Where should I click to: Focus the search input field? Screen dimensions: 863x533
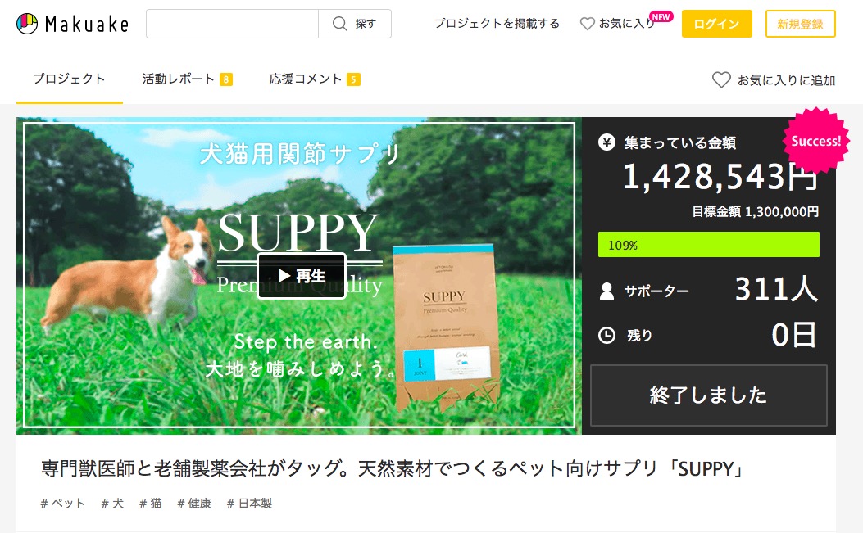pyautogui.click(x=232, y=24)
